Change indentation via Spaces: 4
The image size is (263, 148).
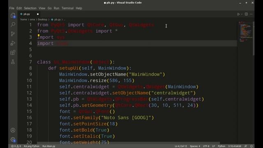tap(195, 146)
